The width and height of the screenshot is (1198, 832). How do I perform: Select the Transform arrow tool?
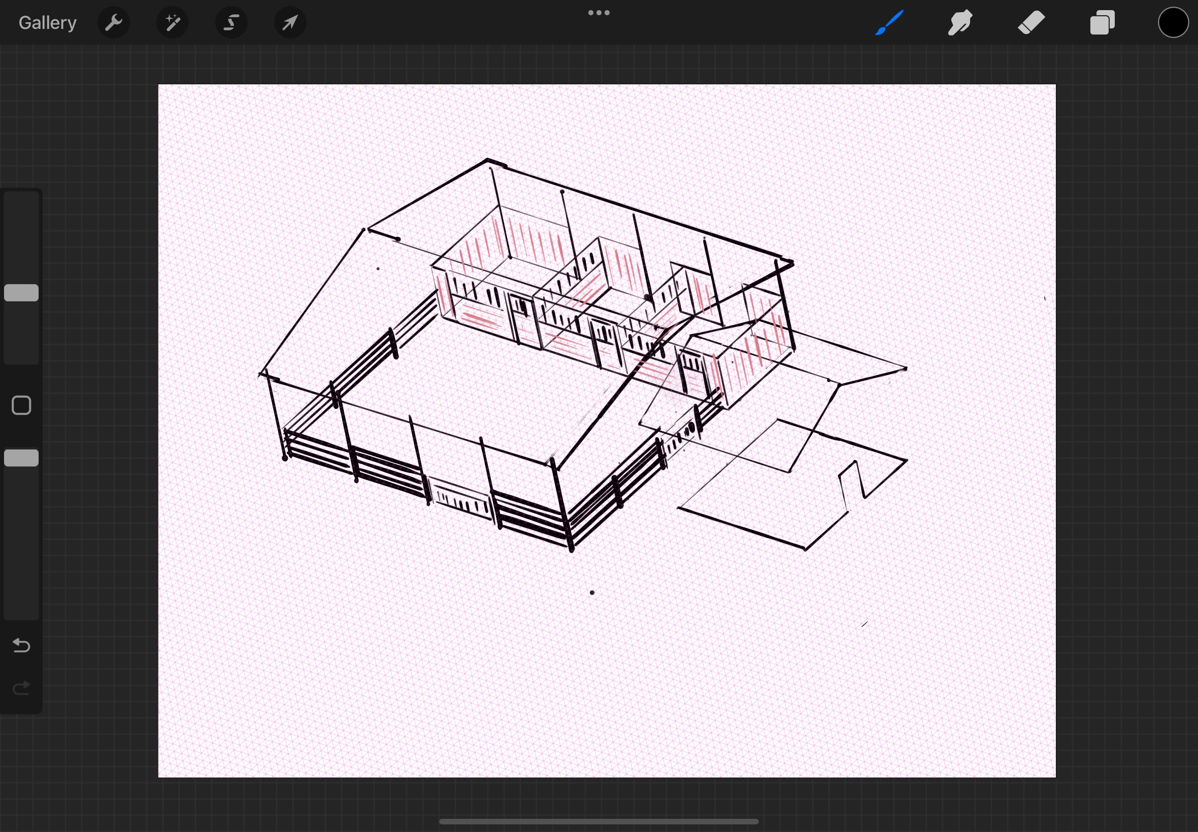tap(290, 22)
